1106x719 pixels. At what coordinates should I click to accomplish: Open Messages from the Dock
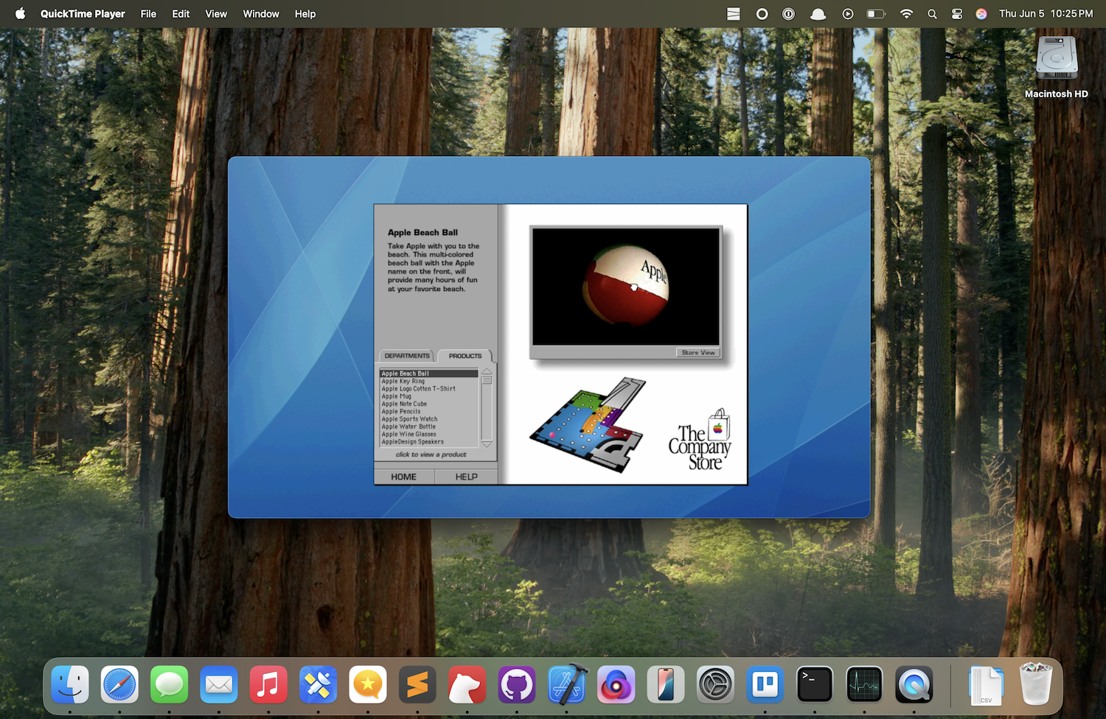pyautogui.click(x=170, y=684)
